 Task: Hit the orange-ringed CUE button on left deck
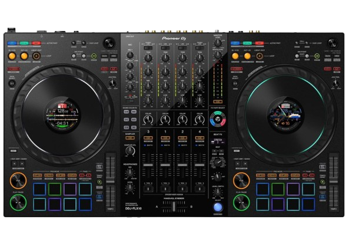[18, 181]
